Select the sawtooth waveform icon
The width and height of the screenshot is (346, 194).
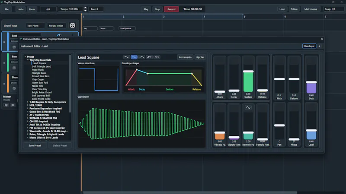click(149, 57)
